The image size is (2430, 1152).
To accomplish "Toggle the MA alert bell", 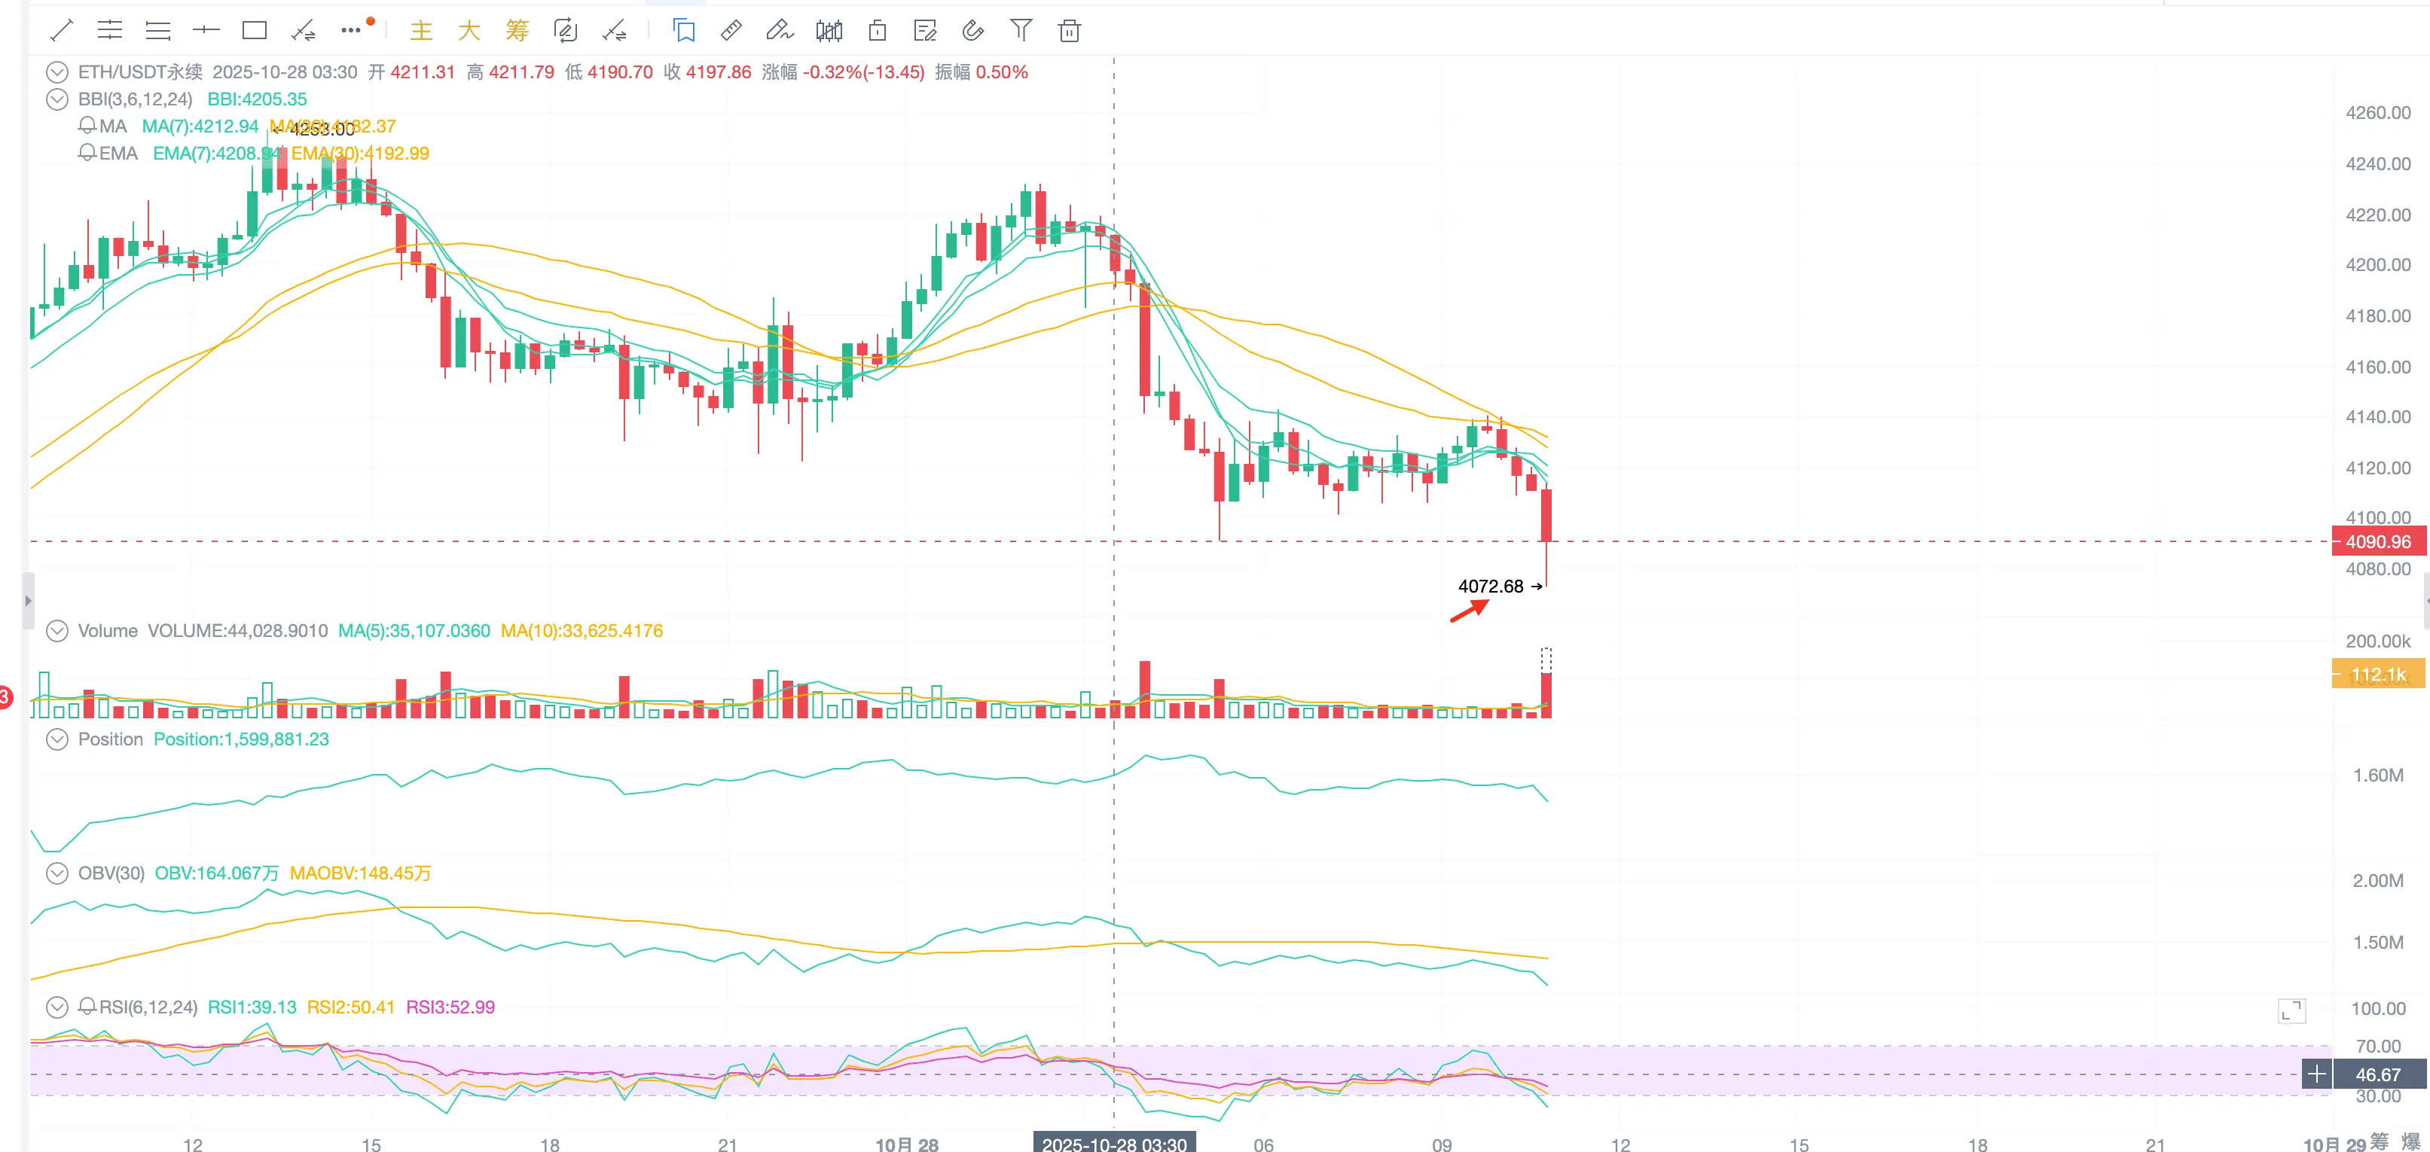I will click(x=87, y=126).
